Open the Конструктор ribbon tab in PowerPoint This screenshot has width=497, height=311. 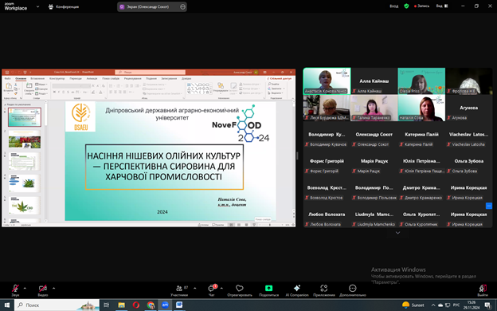pos(57,78)
